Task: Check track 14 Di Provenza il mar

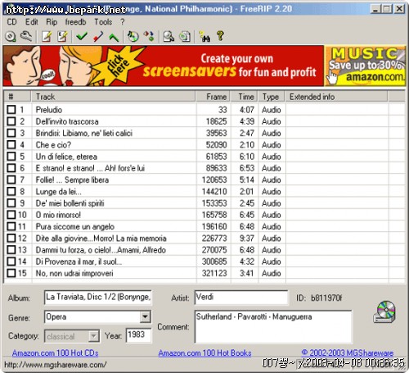Action: click(11, 262)
